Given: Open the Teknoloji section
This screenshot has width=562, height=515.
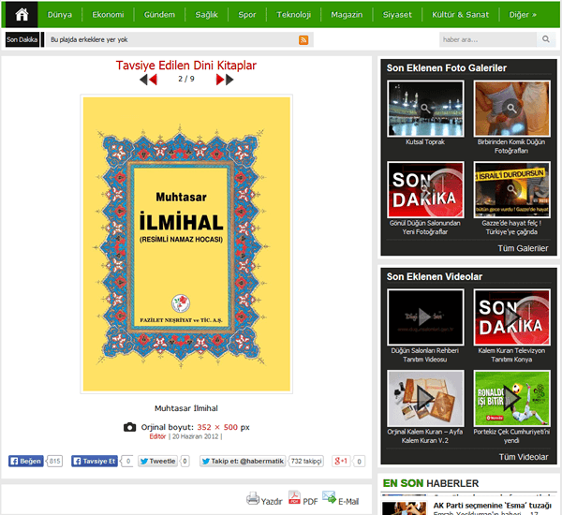Looking at the screenshot, I should point(293,15).
